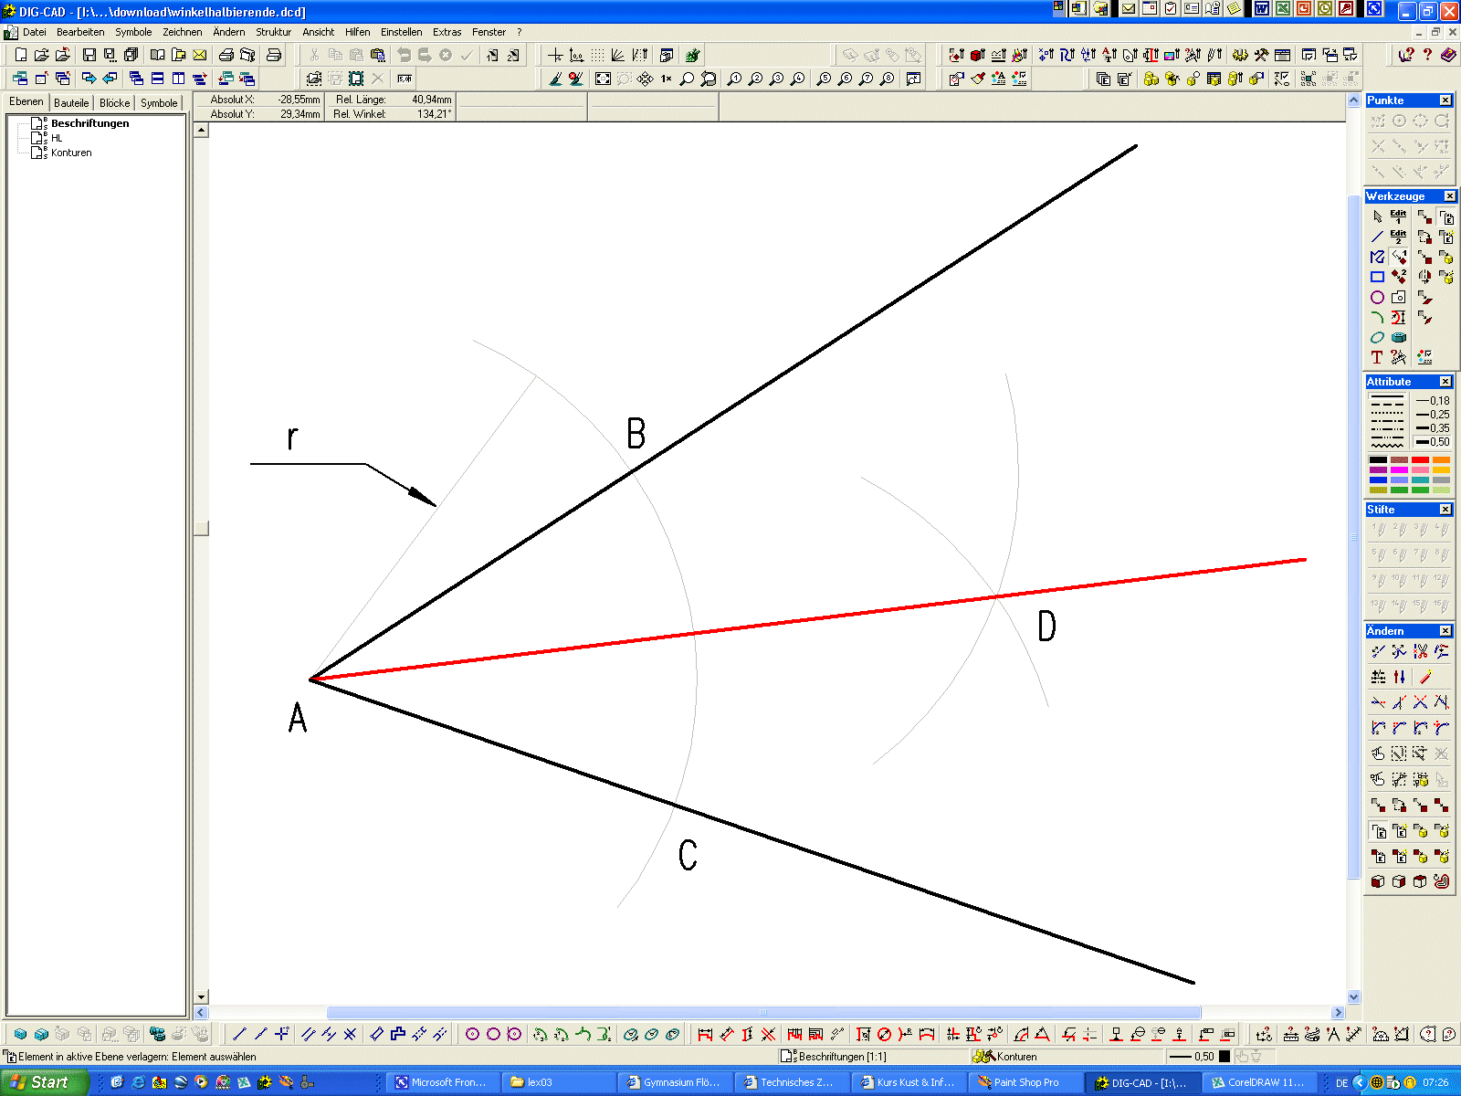Click the Save (floppy disk) toolbar icon
Screen dimensions: 1461x1096
pos(89,56)
